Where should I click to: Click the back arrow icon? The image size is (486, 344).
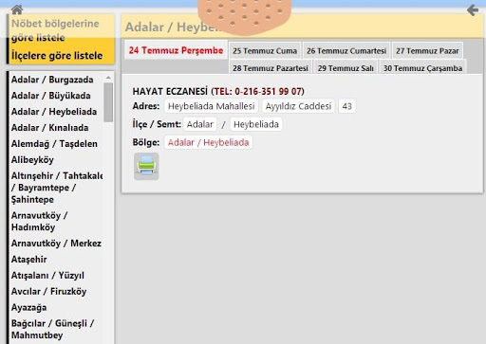coord(473,10)
